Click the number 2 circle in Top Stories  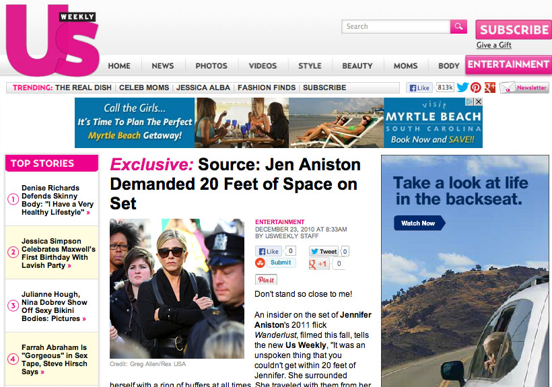click(13, 252)
